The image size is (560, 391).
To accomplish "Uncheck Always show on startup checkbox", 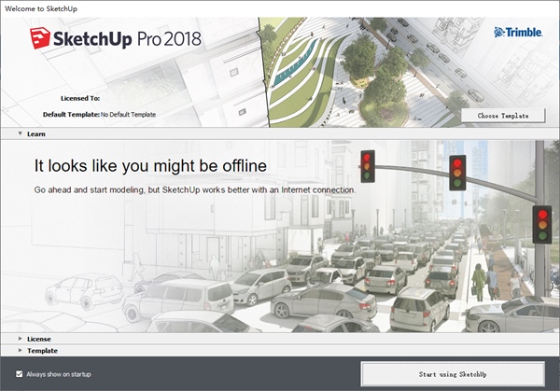I will click(x=20, y=374).
